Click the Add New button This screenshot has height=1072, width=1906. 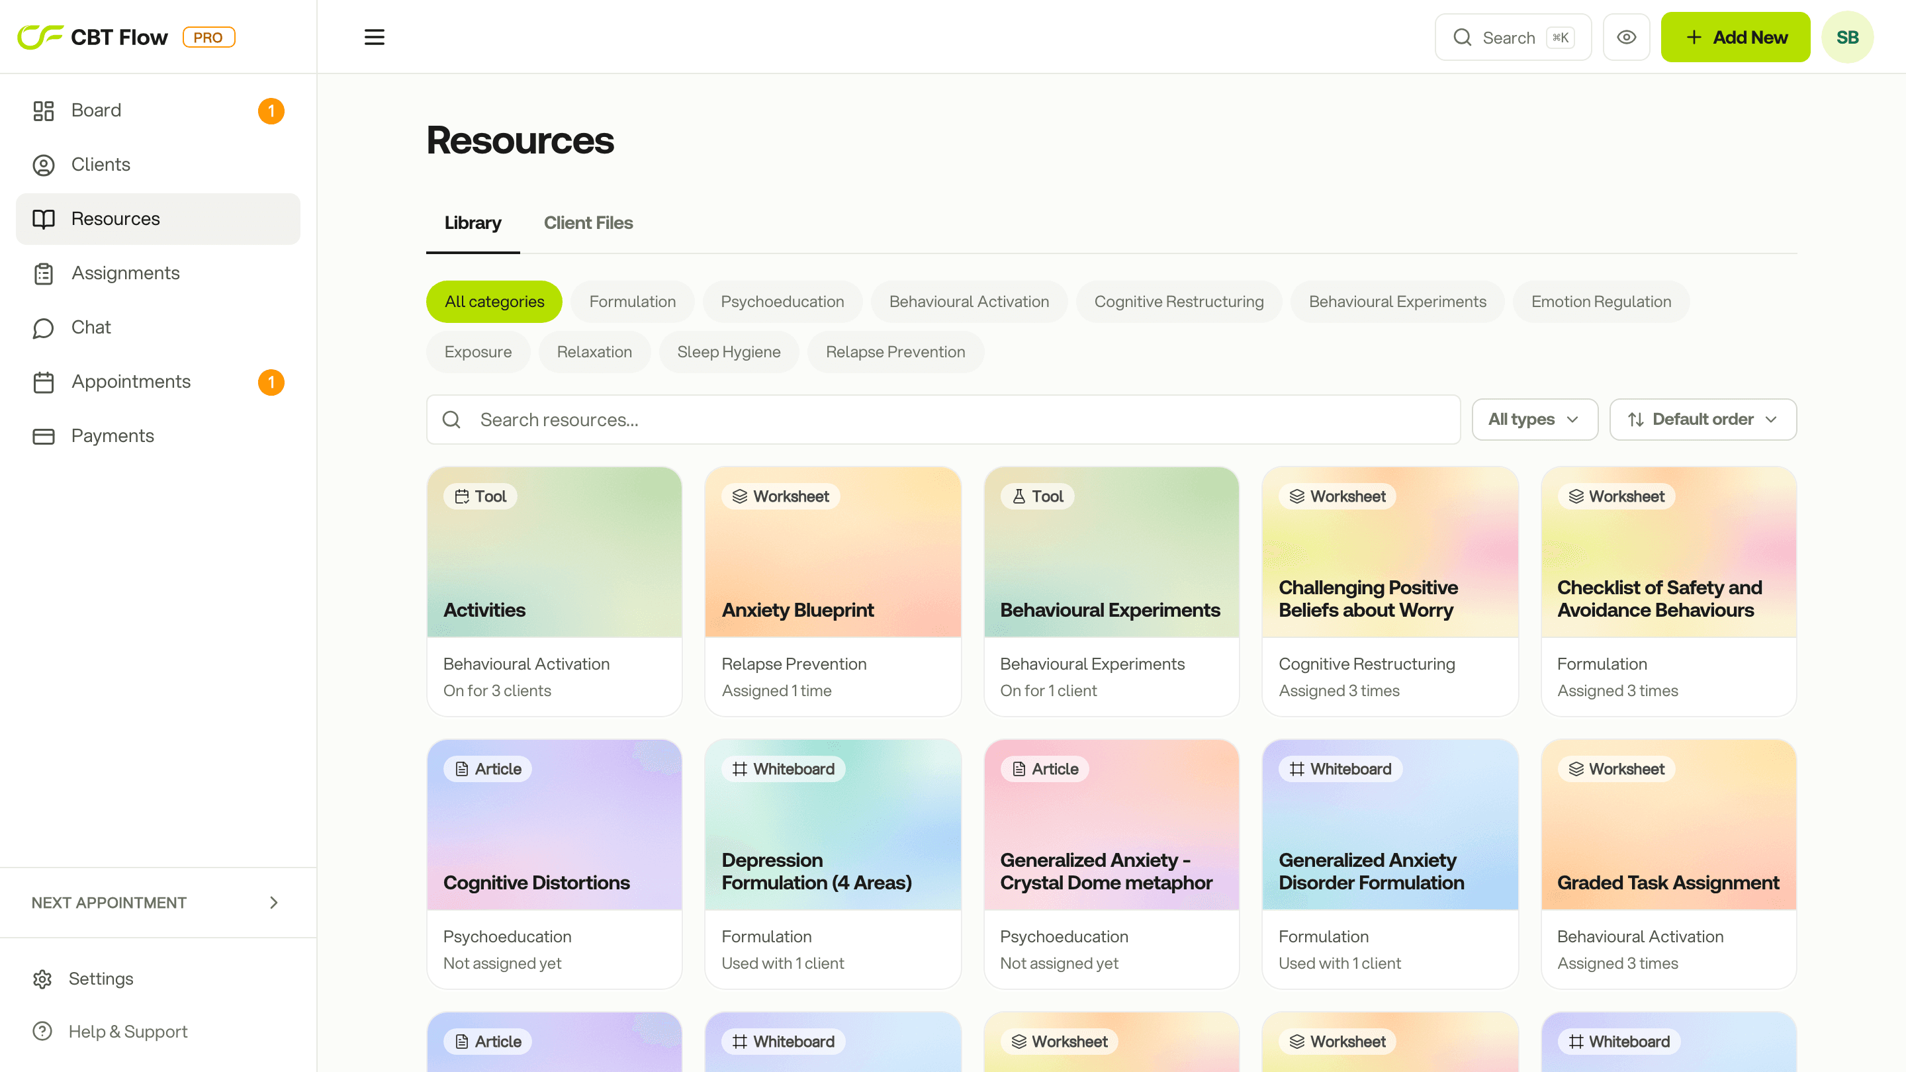coord(1735,37)
